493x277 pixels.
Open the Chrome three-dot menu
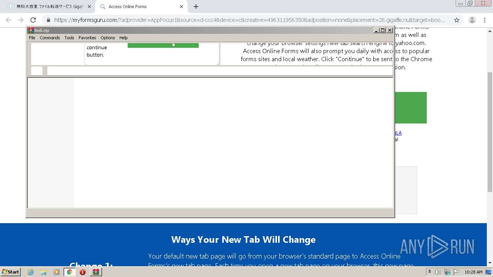[x=485, y=20]
